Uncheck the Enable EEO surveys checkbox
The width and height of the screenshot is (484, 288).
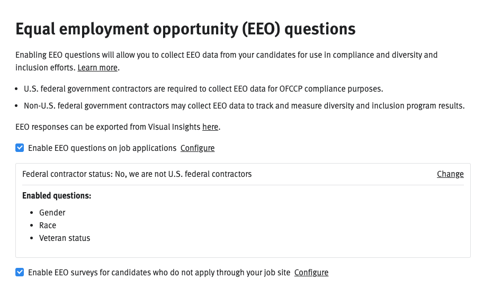20,272
